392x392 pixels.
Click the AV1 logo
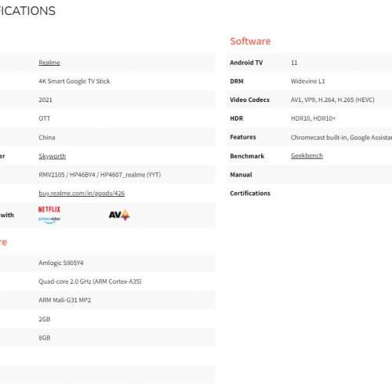(x=119, y=215)
